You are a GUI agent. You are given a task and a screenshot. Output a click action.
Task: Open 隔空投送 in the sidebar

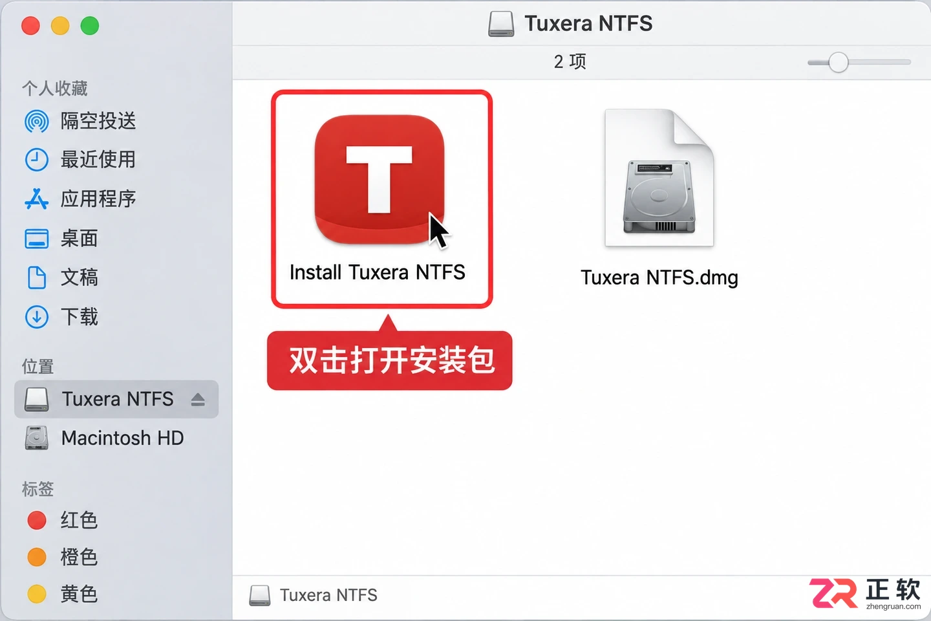point(98,121)
